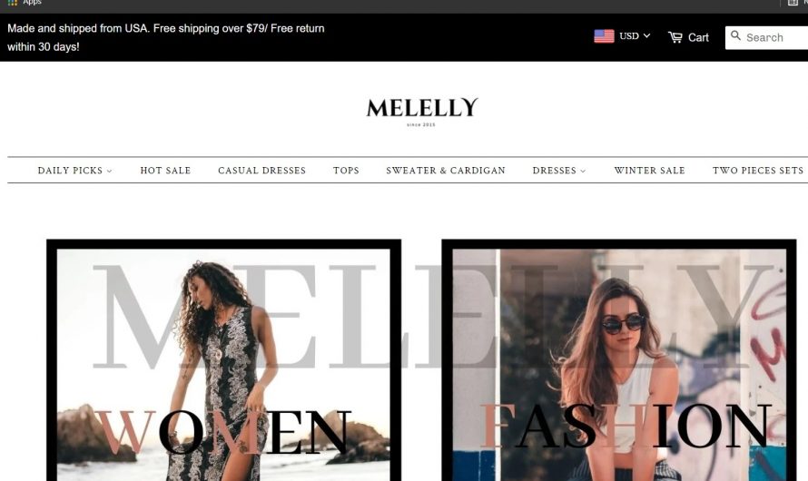
Task: Click the magnifier search icon
Action: pyautogui.click(x=735, y=35)
